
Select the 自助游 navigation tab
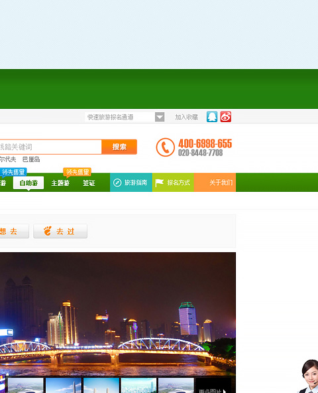pos(28,183)
